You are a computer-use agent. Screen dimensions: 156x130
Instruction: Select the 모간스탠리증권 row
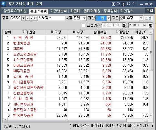click(76, 54)
